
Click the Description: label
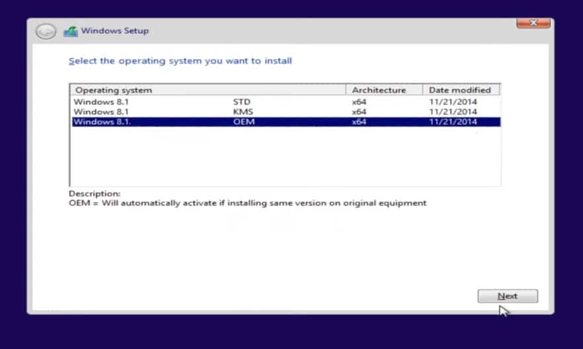pos(95,194)
